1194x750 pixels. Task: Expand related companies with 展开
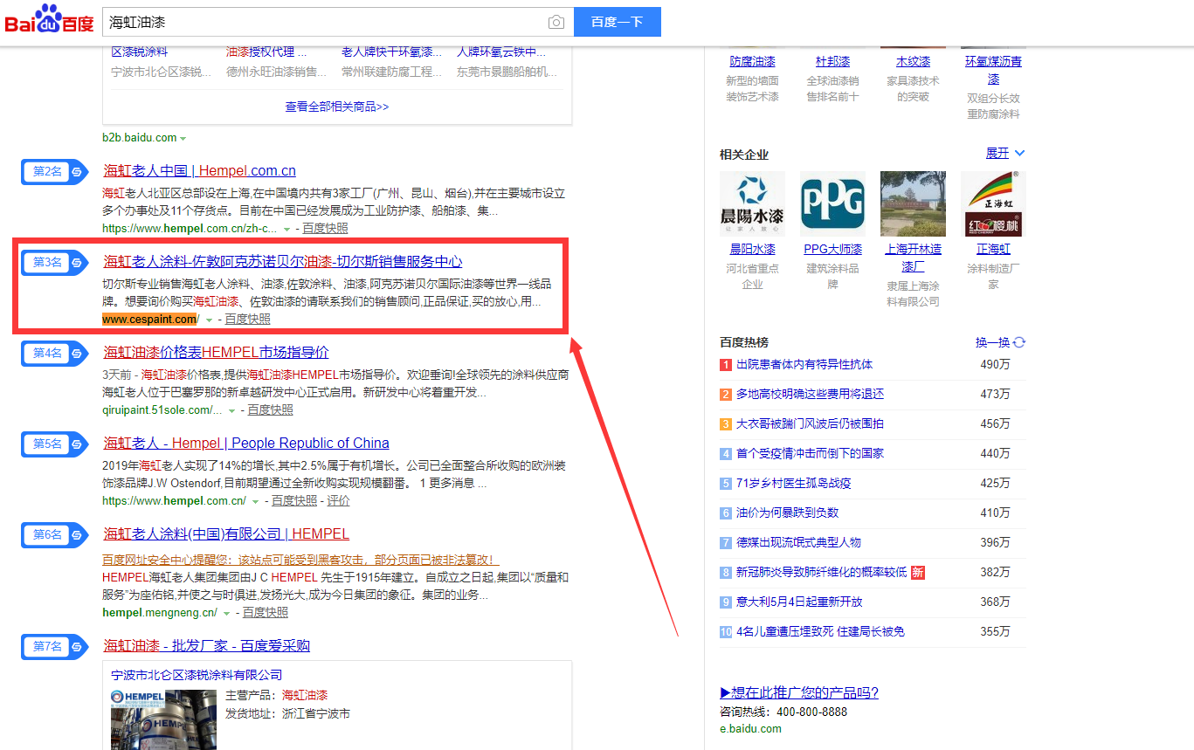click(1005, 154)
